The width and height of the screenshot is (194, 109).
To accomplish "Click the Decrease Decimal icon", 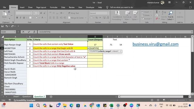I will tap(108, 18).
